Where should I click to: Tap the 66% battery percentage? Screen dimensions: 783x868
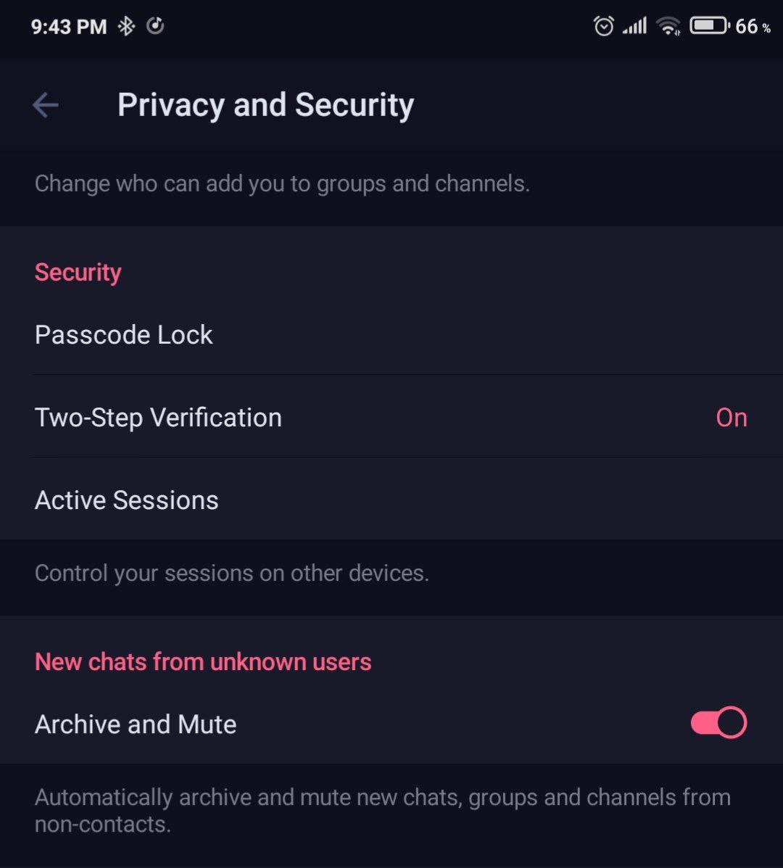pos(752,27)
